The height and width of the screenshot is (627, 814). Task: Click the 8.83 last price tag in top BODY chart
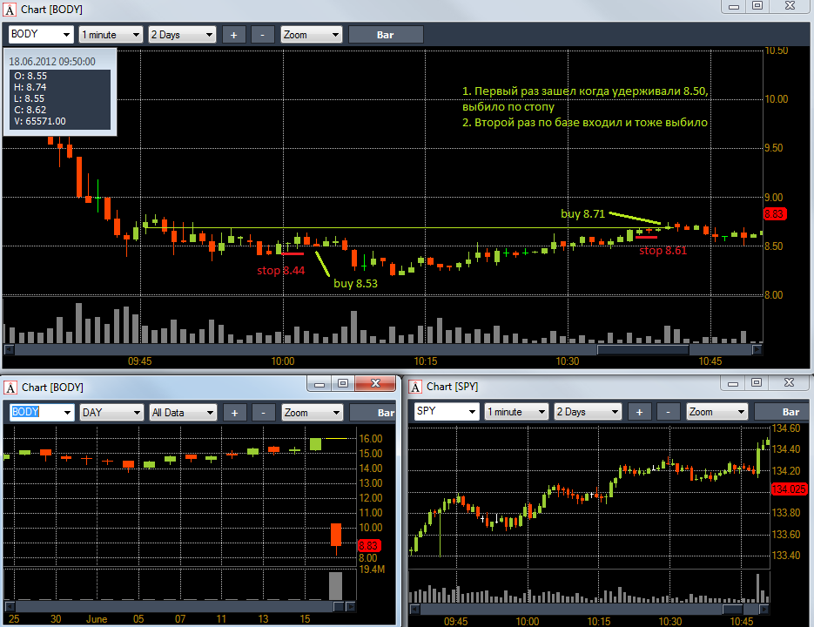[x=774, y=214]
